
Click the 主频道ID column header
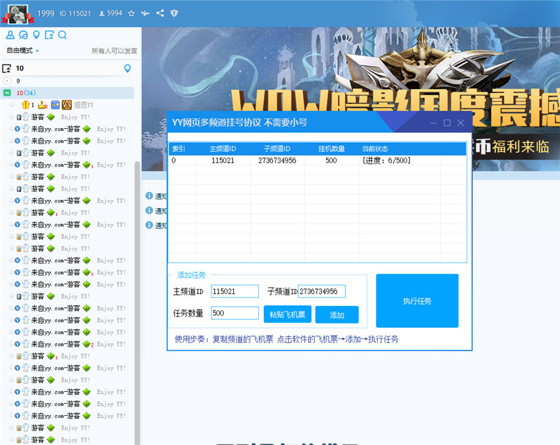click(x=223, y=148)
